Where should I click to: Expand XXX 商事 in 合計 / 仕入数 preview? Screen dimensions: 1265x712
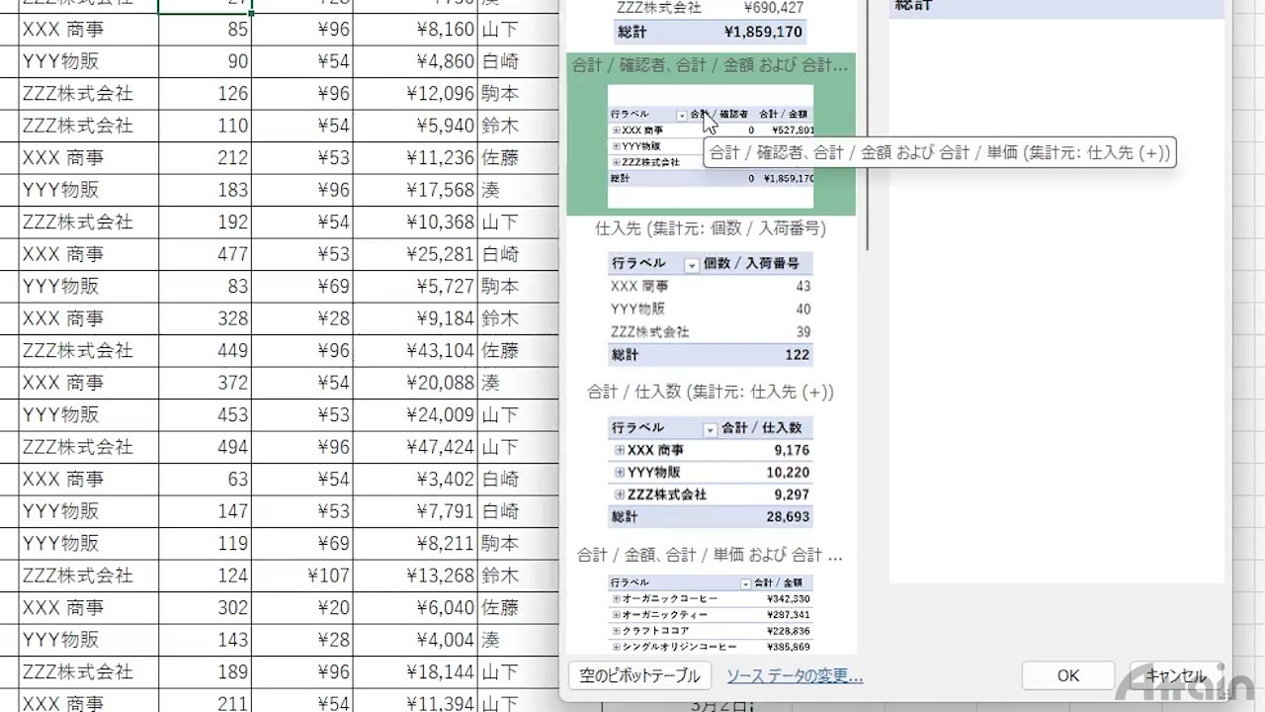620,450
